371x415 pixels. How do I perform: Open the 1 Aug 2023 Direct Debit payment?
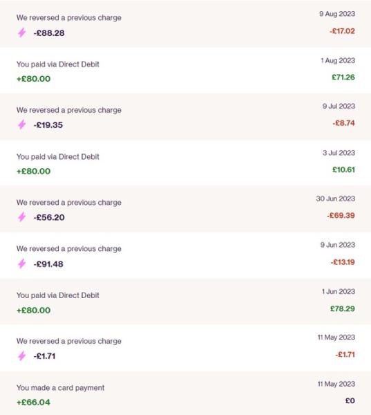pos(185,71)
